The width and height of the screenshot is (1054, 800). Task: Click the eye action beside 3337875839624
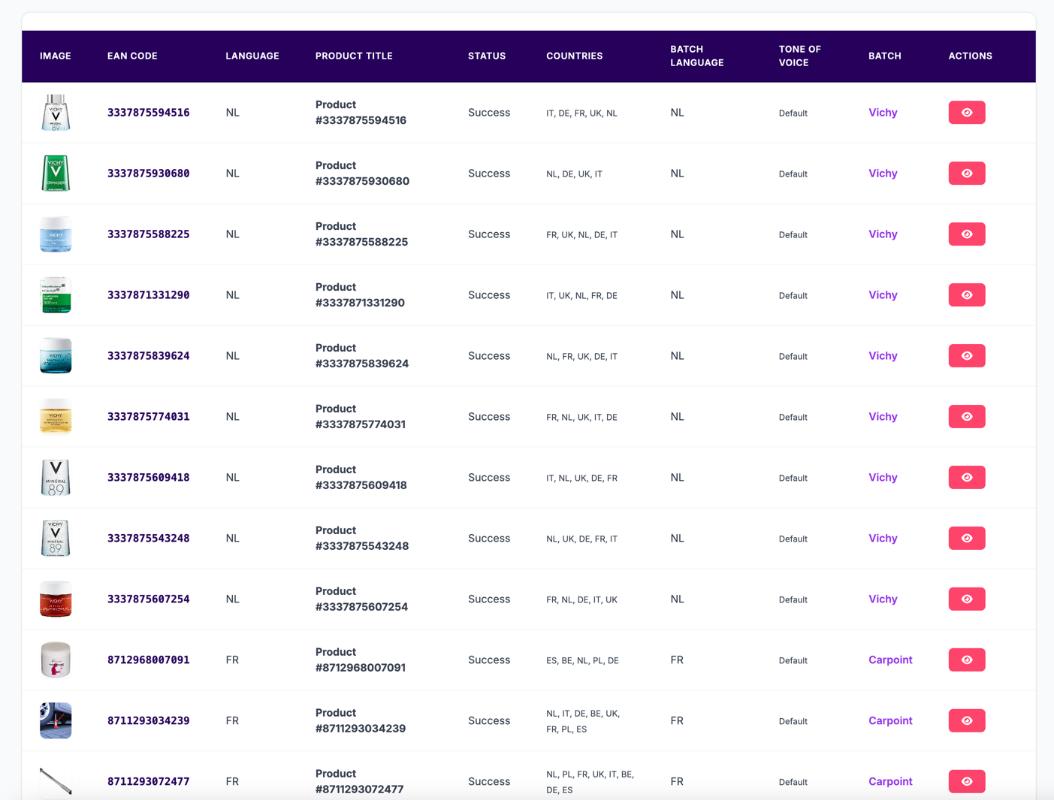coord(966,355)
